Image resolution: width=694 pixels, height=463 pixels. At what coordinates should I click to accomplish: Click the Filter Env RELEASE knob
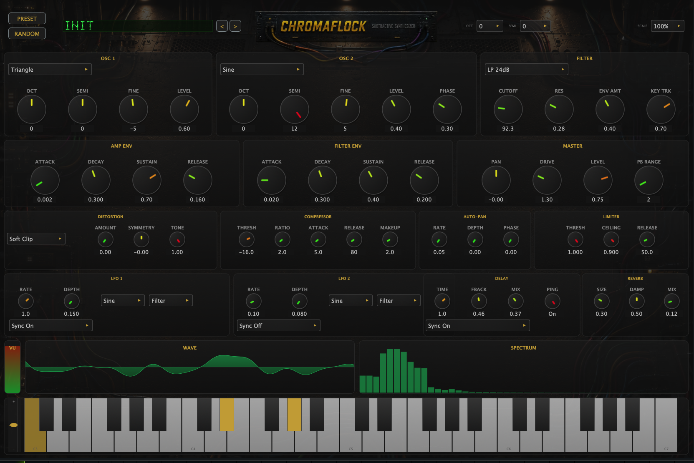[x=424, y=180]
